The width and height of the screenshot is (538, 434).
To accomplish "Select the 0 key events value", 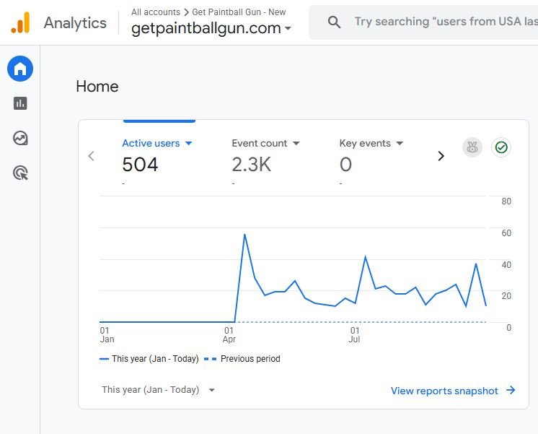I will click(345, 164).
